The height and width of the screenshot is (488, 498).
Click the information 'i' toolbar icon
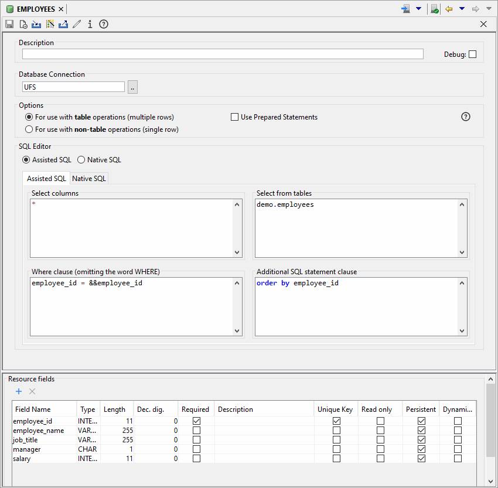90,24
